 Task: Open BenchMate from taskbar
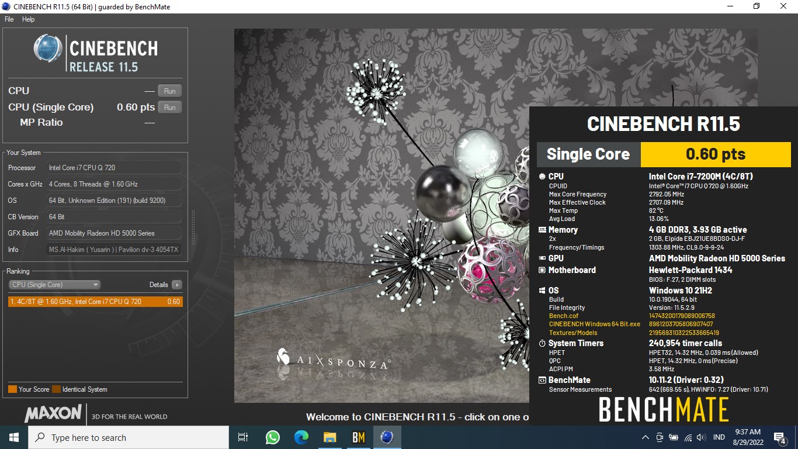coord(358,437)
